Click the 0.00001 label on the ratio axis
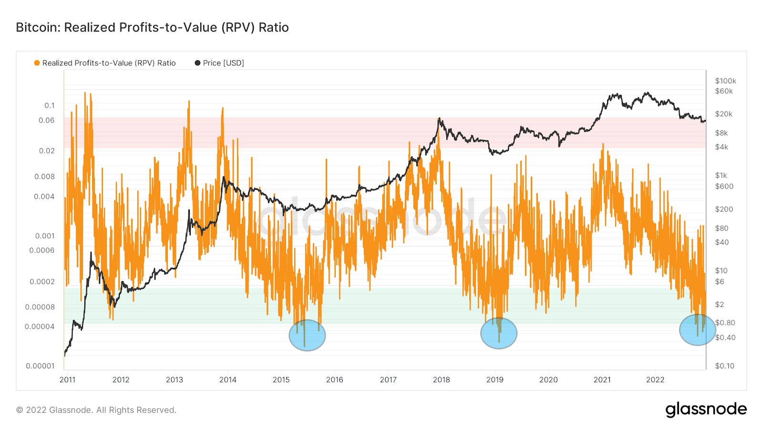The height and width of the screenshot is (429, 763). pos(40,366)
